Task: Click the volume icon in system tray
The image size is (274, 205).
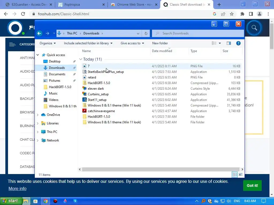Action: point(229,201)
